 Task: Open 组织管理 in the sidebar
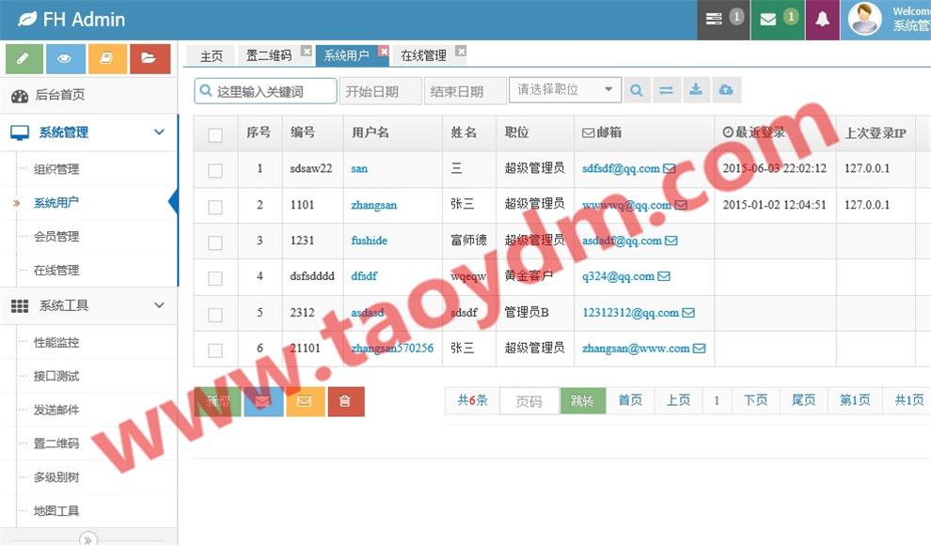point(56,169)
